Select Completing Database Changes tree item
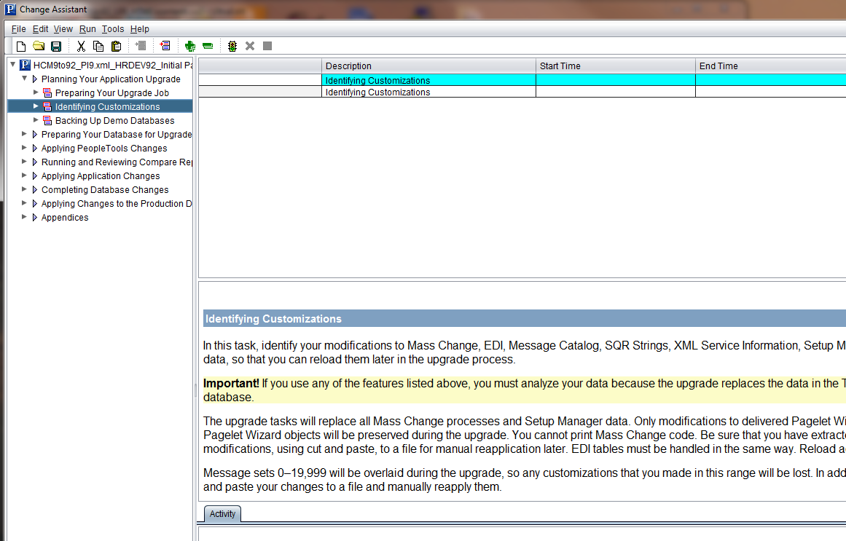The width and height of the screenshot is (846, 541). coord(105,190)
